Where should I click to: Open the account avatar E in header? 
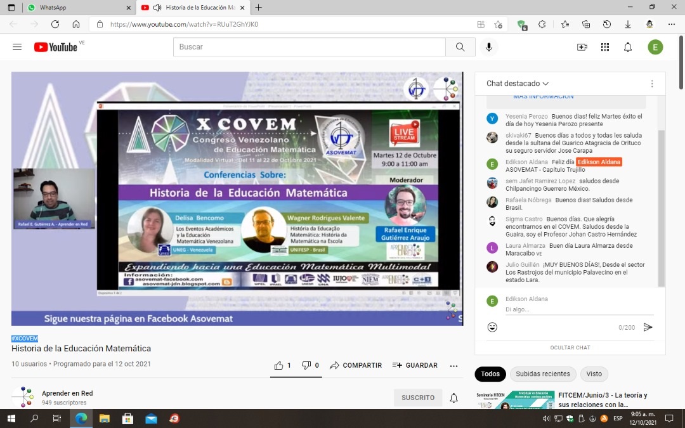click(x=655, y=47)
